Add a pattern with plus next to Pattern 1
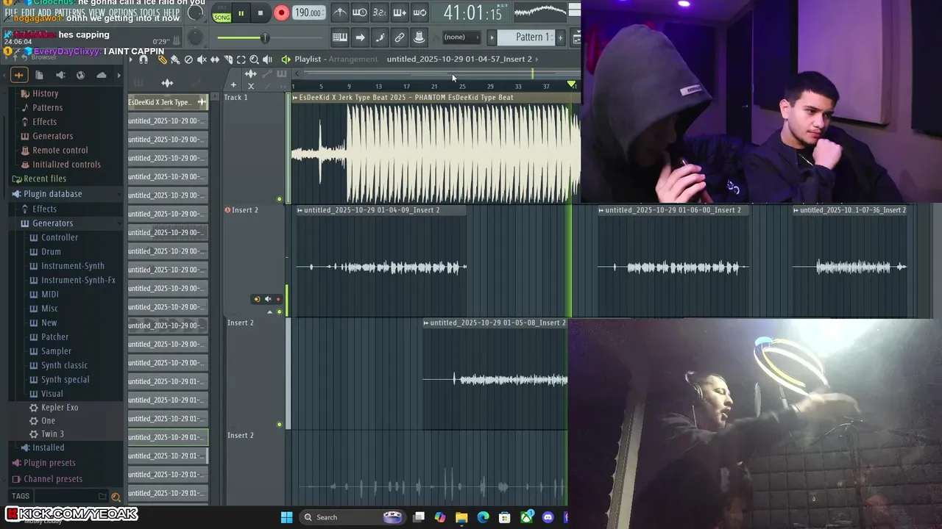 560,37
